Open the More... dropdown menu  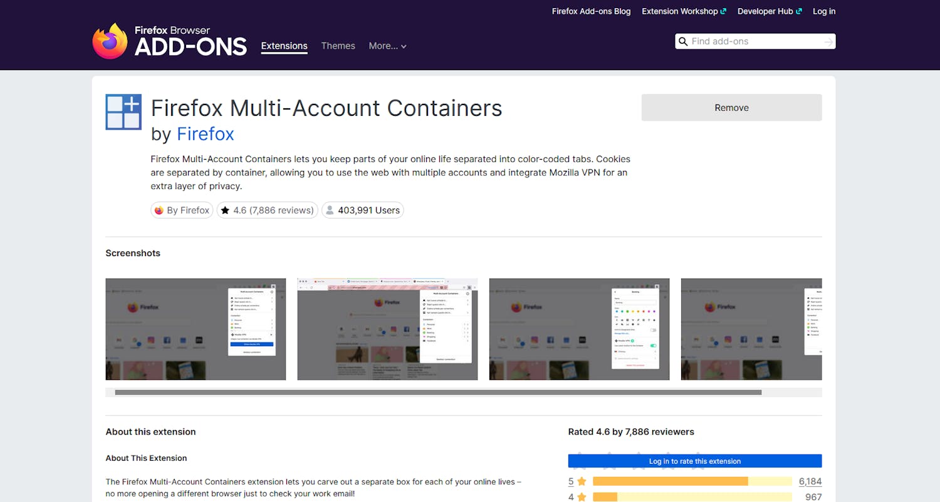coord(387,46)
